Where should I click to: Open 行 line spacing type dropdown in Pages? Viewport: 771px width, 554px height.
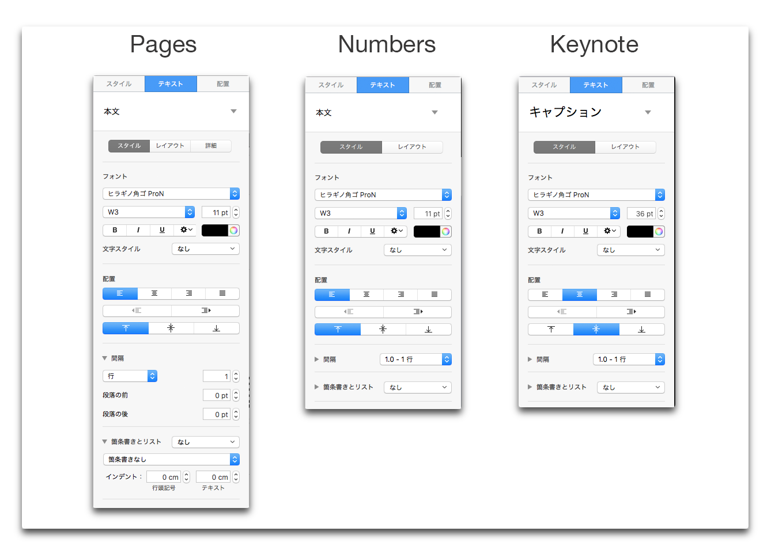coord(130,376)
